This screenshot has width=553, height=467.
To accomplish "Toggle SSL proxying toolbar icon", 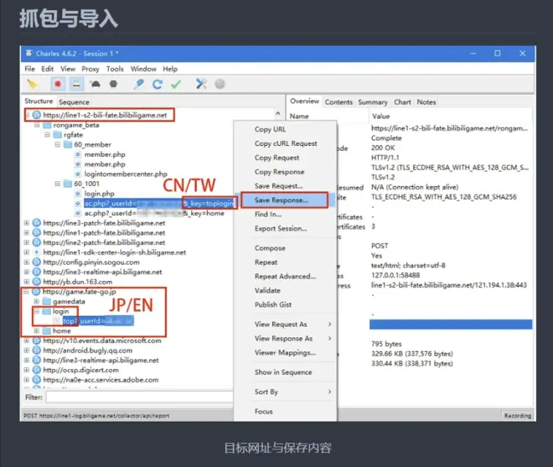I will pos(76,84).
